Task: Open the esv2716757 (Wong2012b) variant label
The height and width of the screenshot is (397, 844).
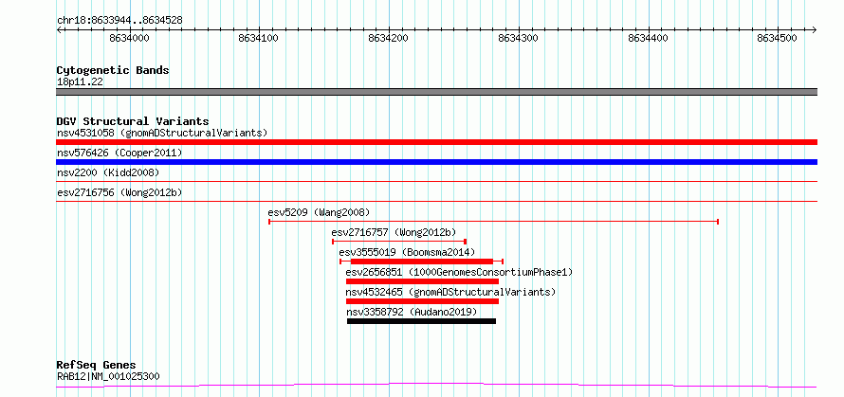Action: click(394, 232)
